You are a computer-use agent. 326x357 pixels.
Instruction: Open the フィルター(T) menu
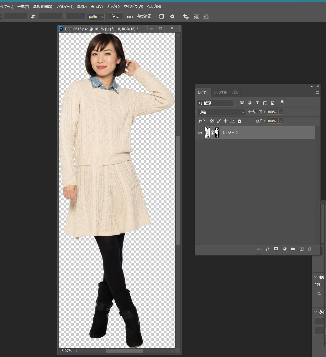pyautogui.click(x=65, y=7)
